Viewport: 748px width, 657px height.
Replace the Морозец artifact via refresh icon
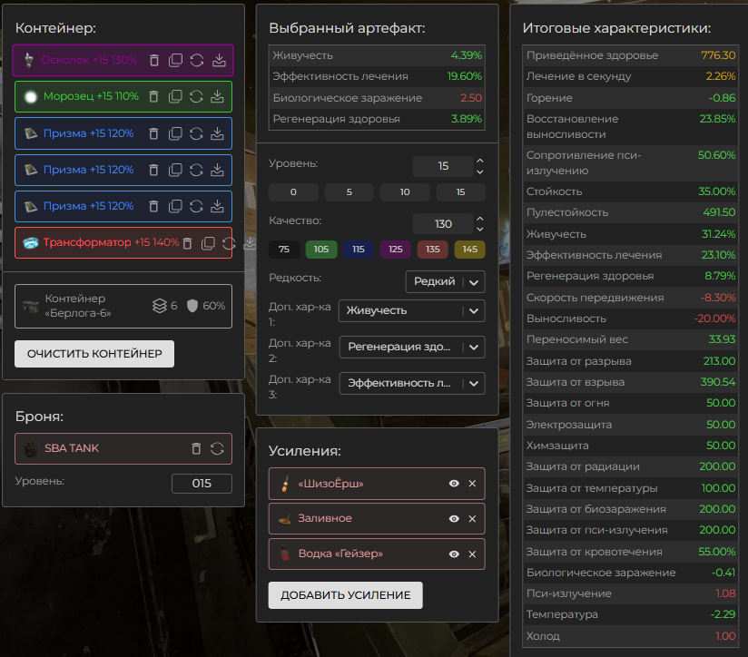(x=196, y=97)
